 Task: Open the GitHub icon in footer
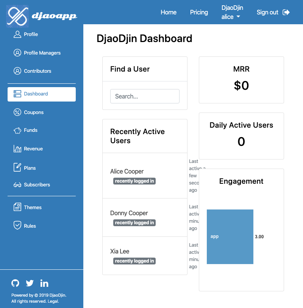[15, 283]
